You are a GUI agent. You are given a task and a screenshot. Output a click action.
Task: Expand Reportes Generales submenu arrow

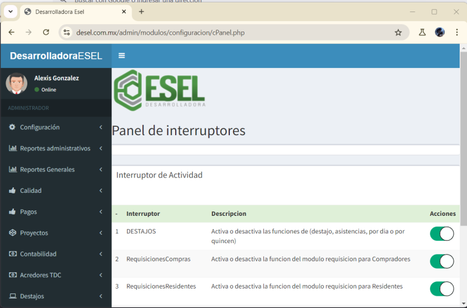click(101, 170)
